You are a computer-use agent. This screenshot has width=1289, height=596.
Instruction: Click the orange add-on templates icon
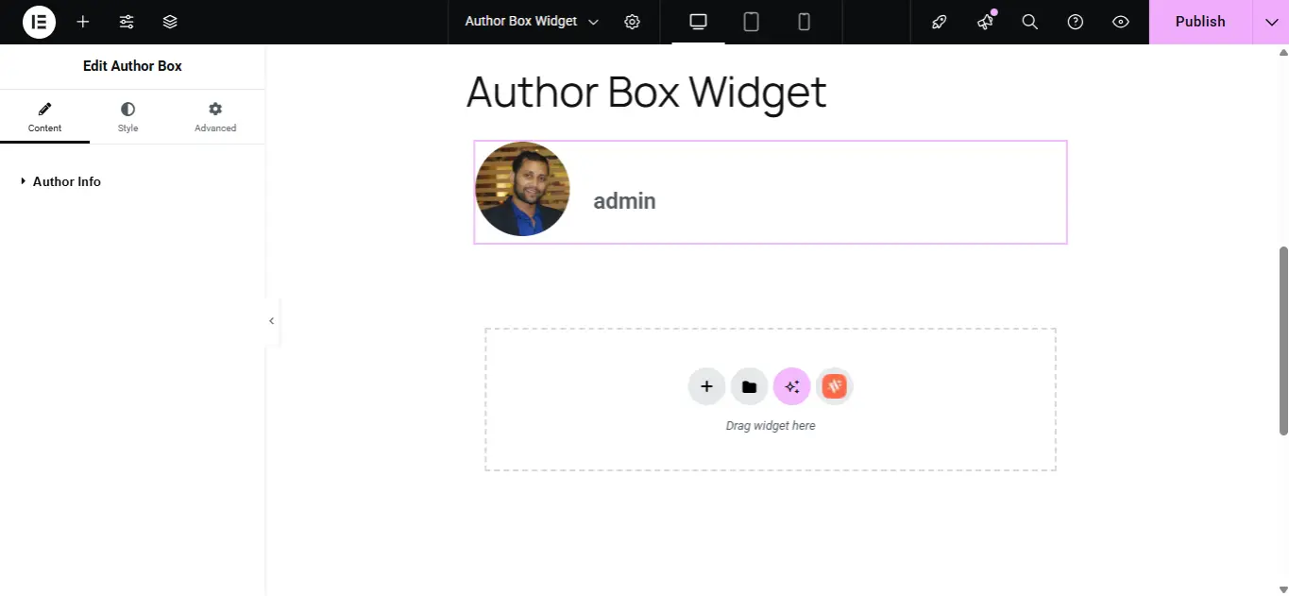(834, 386)
